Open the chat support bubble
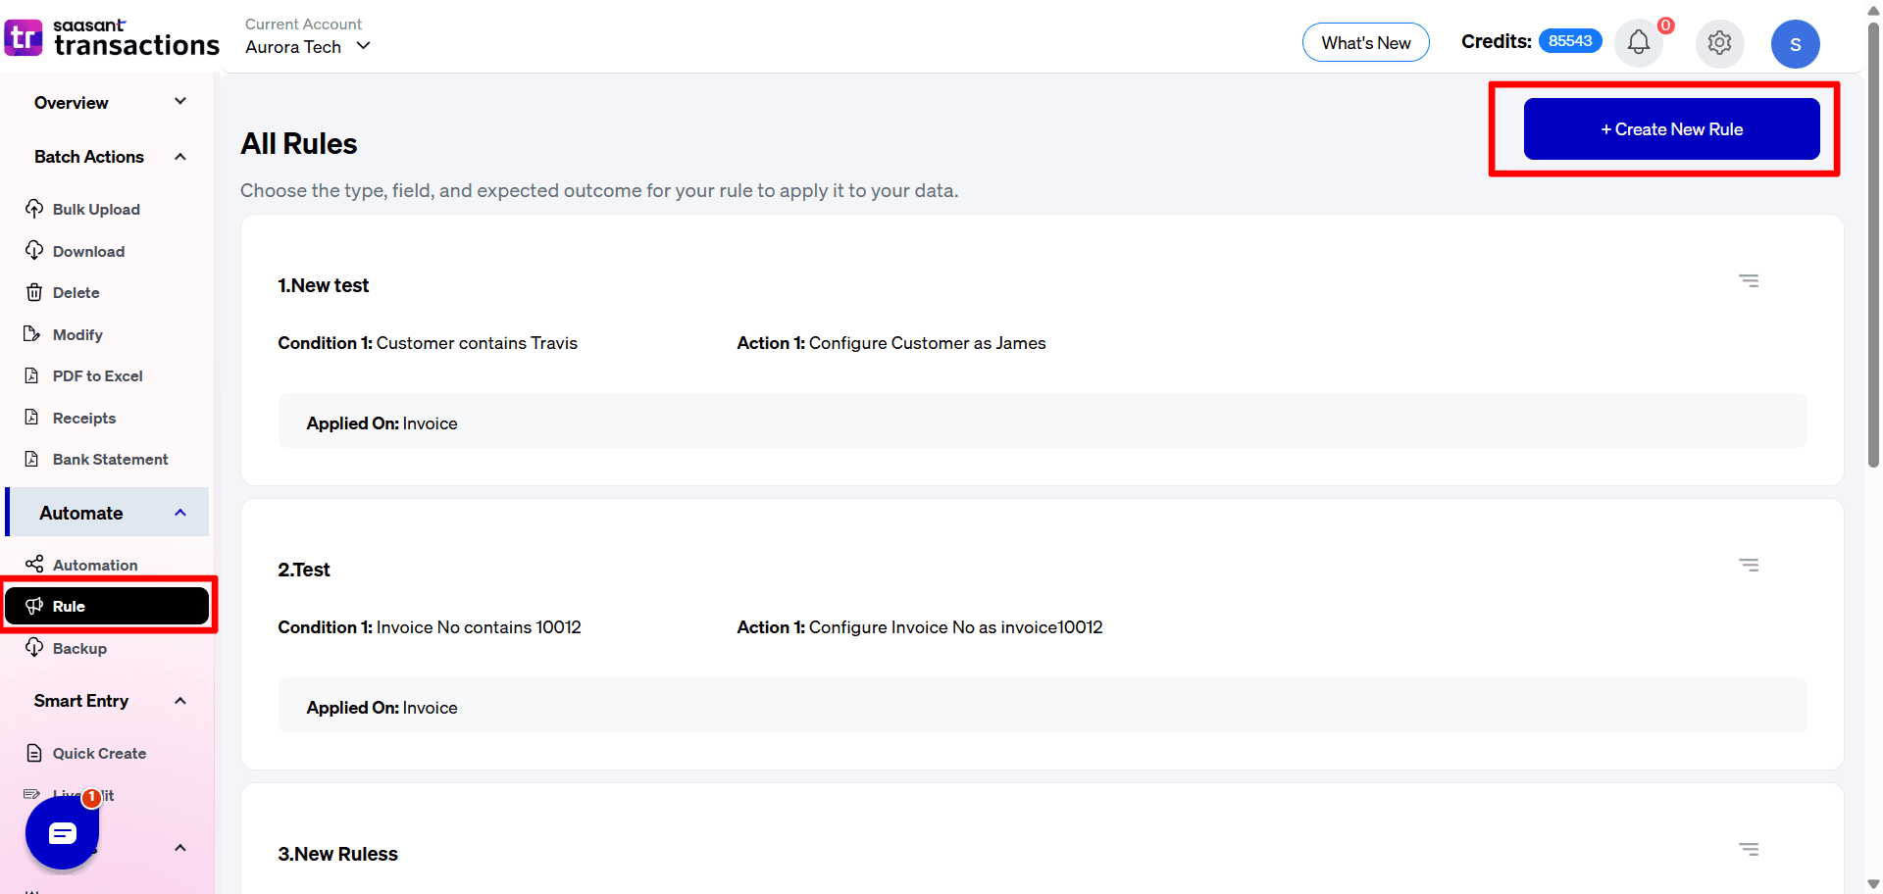The height and width of the screenshot is (894, 1883). (62, 833)
